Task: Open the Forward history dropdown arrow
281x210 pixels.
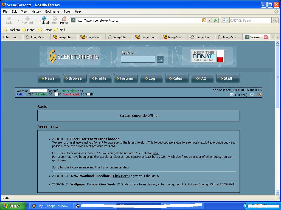Action: tap(37, 20)
